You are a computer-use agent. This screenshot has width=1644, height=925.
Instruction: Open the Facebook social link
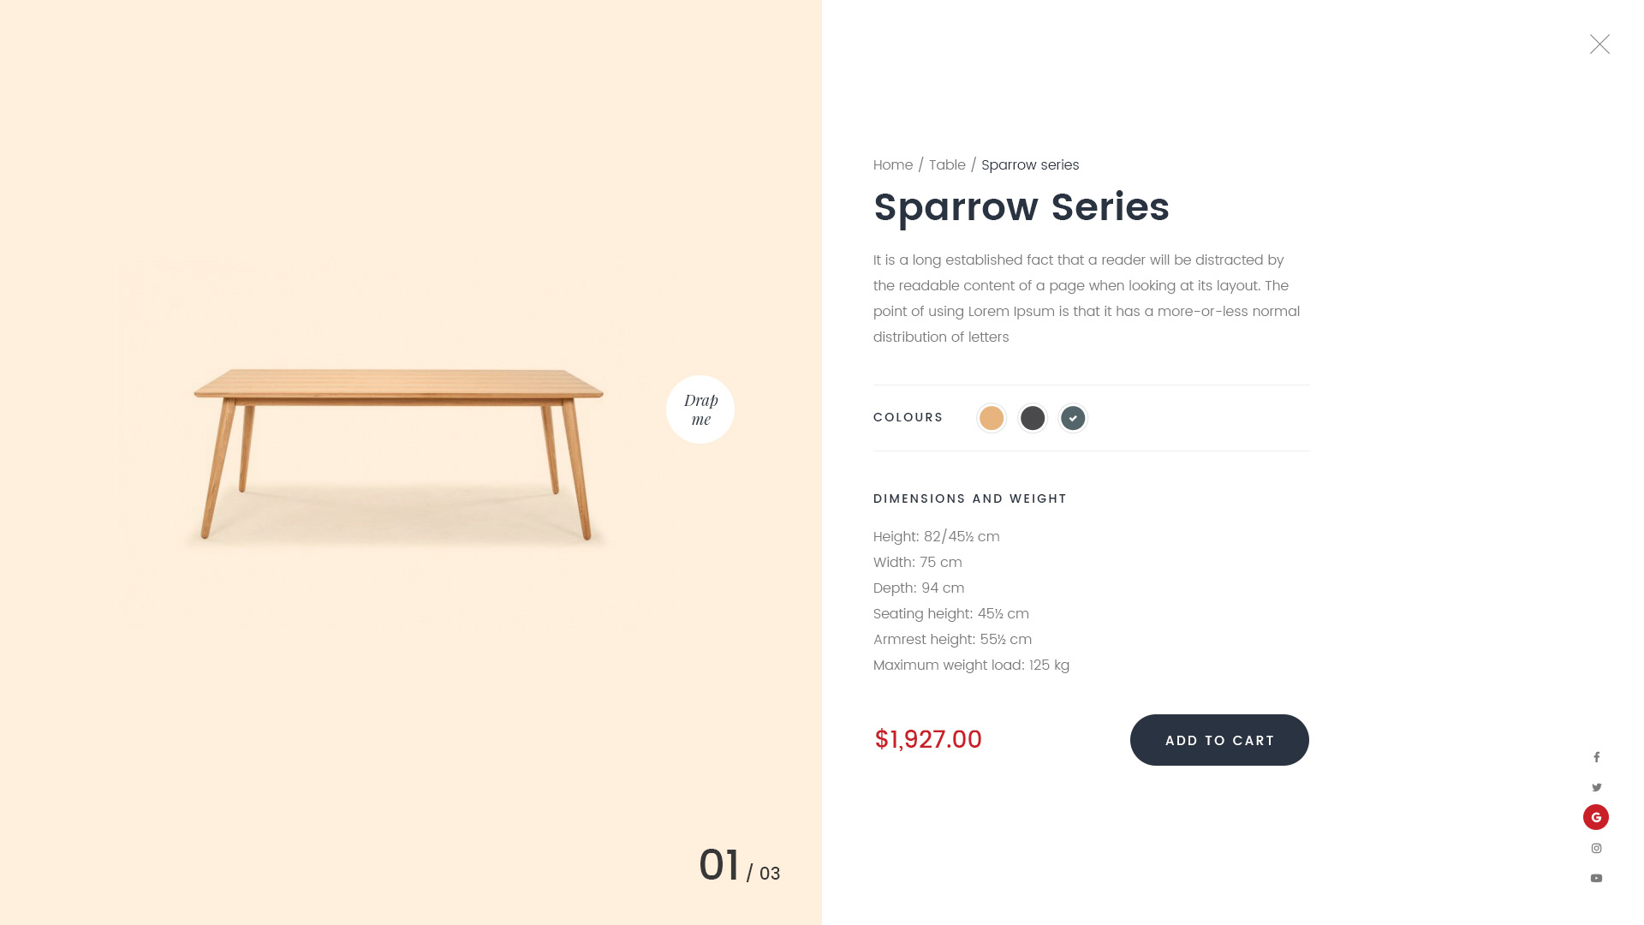pos(1596,757)
